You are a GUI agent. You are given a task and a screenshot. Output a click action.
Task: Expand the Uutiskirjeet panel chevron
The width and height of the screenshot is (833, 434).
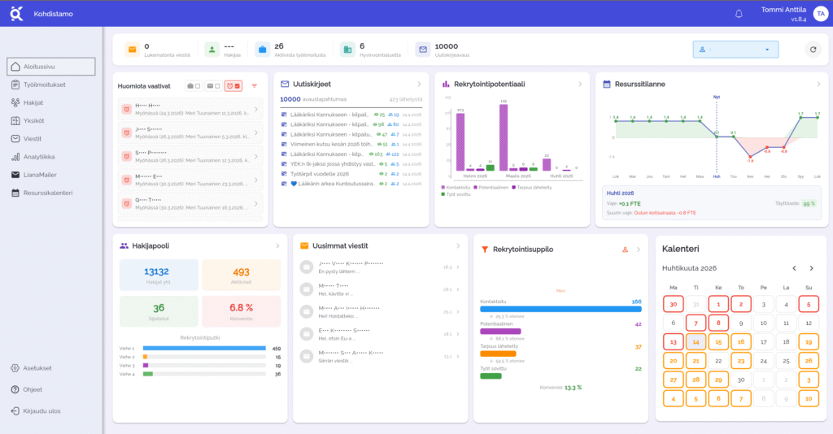419,84
